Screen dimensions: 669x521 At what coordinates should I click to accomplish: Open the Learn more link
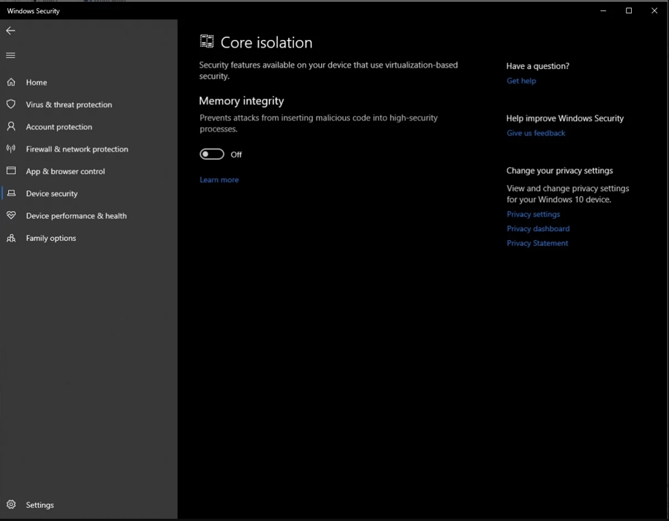pyautogui.click(x=219, y=180)
